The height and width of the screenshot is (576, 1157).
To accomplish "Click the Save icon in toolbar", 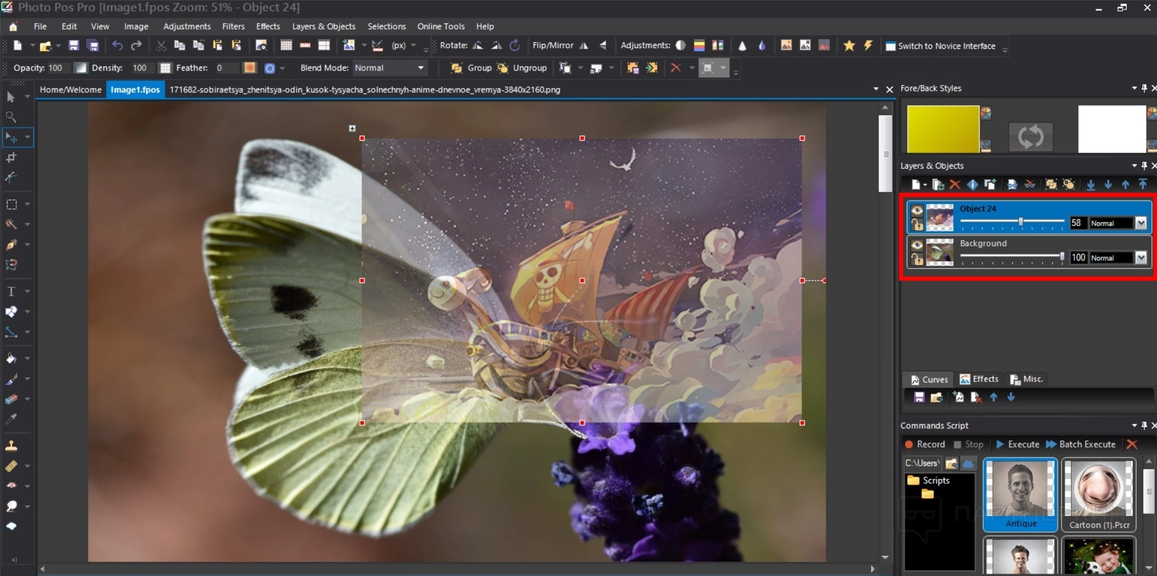I will (x=74, y=46).
